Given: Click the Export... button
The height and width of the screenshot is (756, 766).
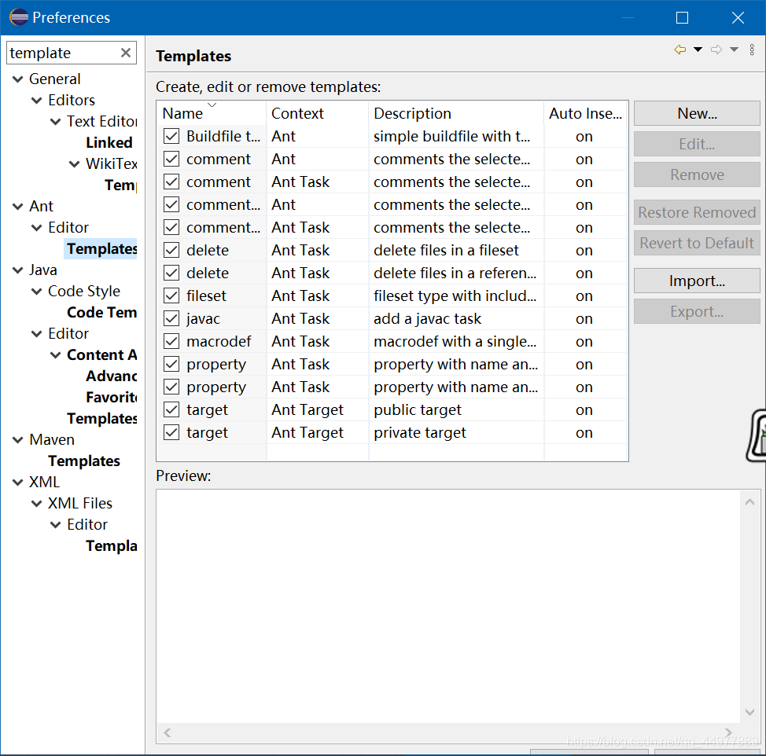Looking at the screenshot, I should pyautogui.click(x=697, y=311).
